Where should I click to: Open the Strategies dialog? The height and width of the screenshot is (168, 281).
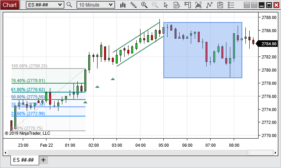(209, 5)
